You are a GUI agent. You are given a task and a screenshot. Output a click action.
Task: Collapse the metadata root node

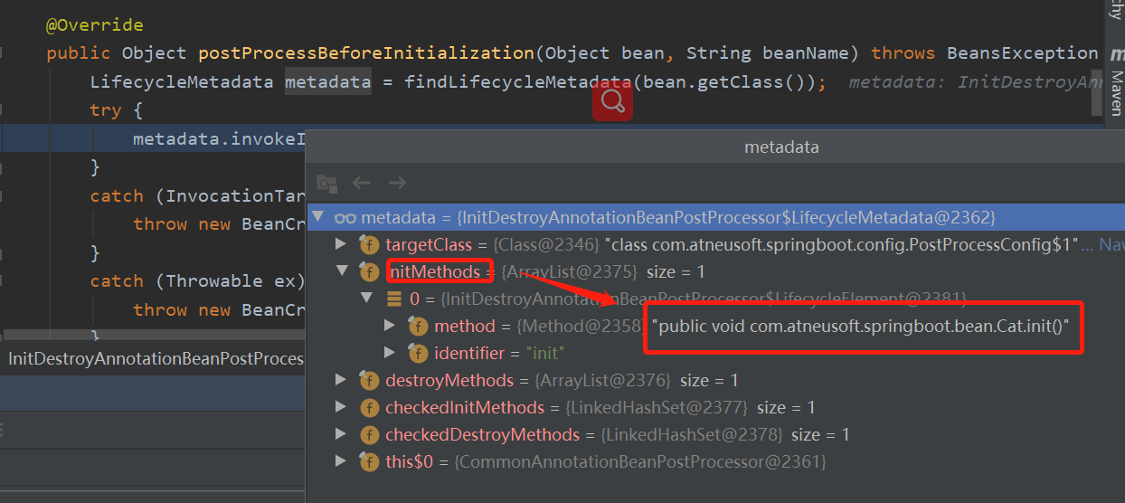pyautogui.click(x=317, y=217)
